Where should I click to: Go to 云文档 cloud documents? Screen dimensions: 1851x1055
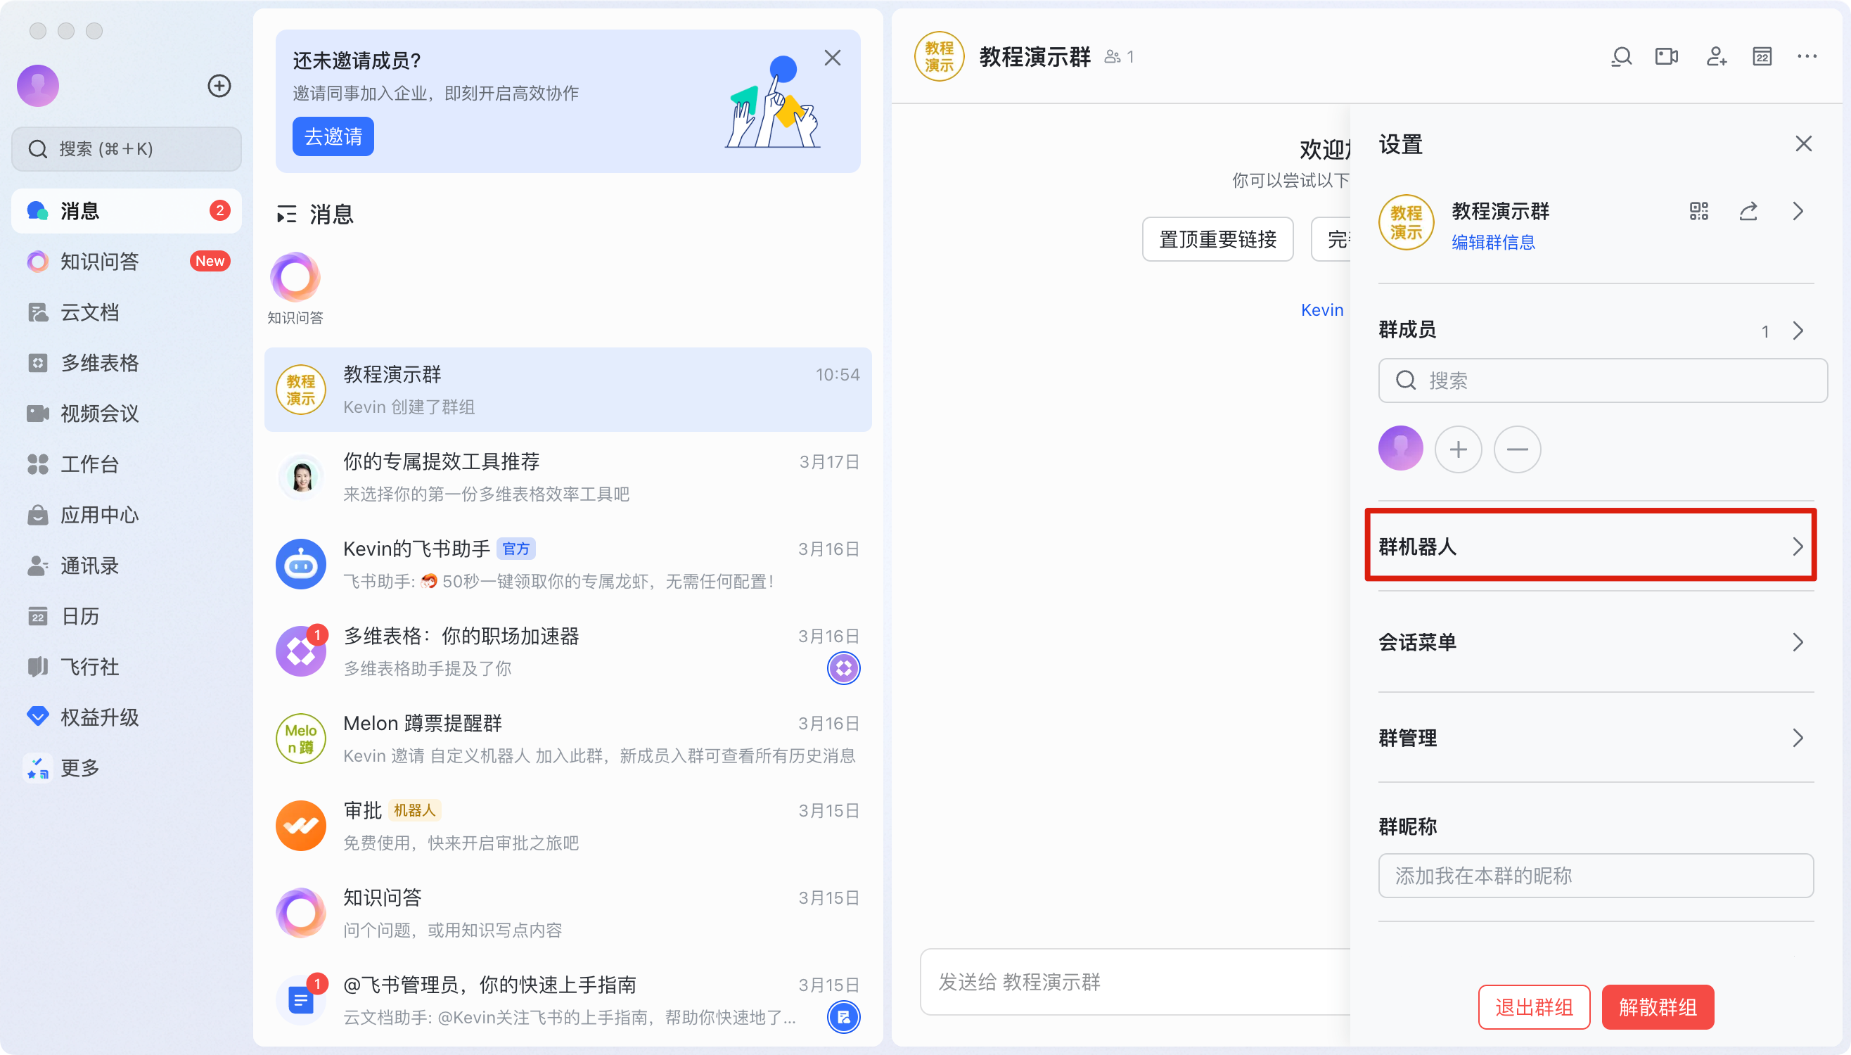[x=126, y=312]
